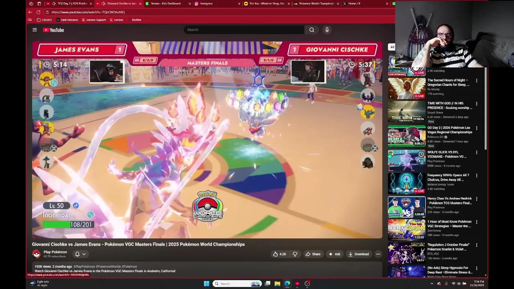Expand the notification bell dropdown

pos(80,254)
